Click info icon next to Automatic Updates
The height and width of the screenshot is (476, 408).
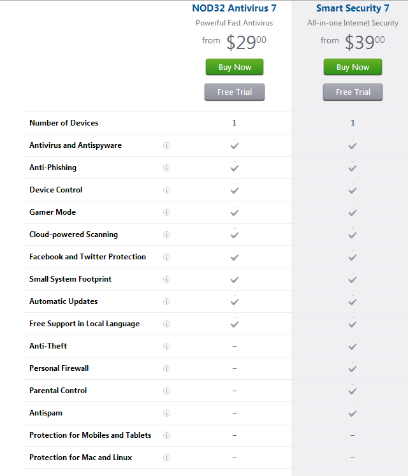166,301
